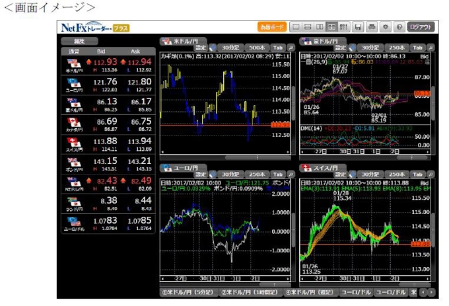Click the pencil draw icon on ユーロ/円 chart
449x306 pixels.
click(213, 174)
